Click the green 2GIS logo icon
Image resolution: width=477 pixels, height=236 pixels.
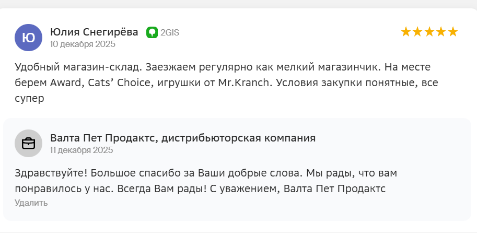(152, 32)
